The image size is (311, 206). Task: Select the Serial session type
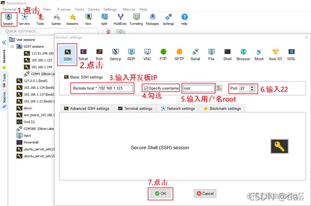[195, 55]
